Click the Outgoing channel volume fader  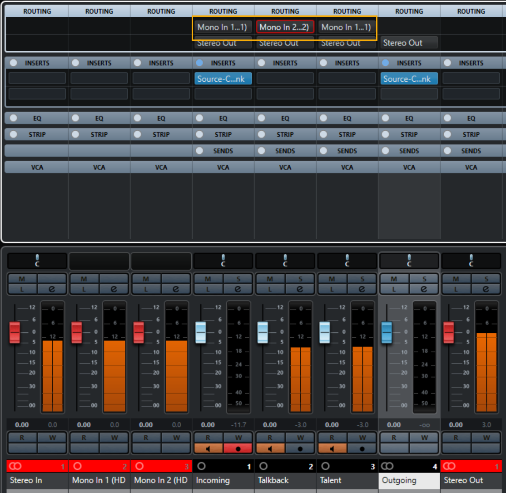(x=387, y=332)
